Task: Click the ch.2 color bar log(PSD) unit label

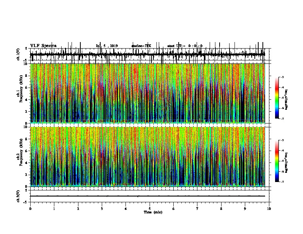Action: (287, 163)
